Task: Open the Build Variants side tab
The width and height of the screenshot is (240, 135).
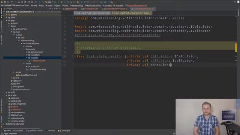Action: (1, 106)
